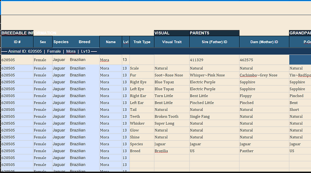
Task: Select the dark blue GRANDPARENTS header cell
Action: click(x=300, y=33)
